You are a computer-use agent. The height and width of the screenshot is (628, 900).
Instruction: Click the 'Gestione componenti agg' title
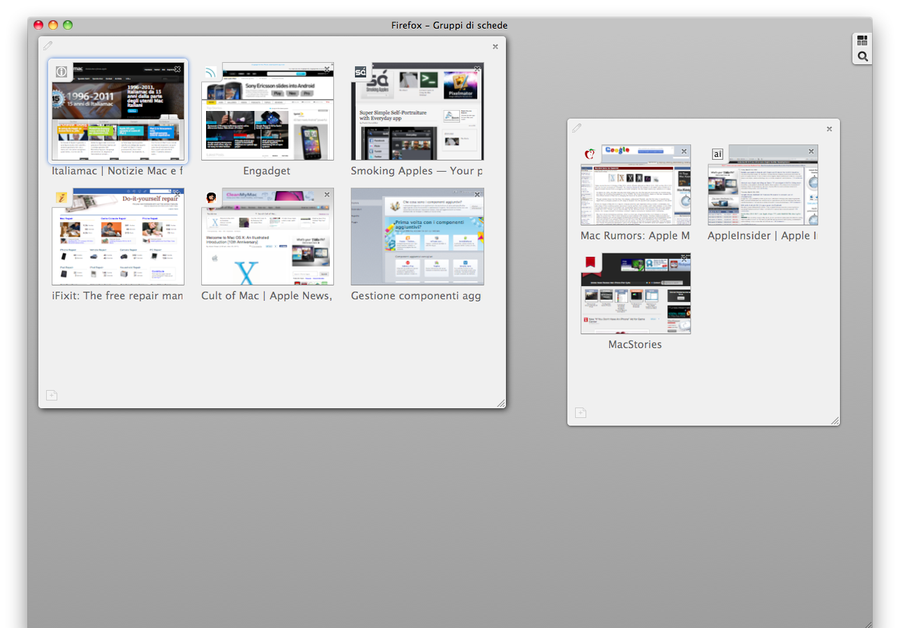click(416, 296)
